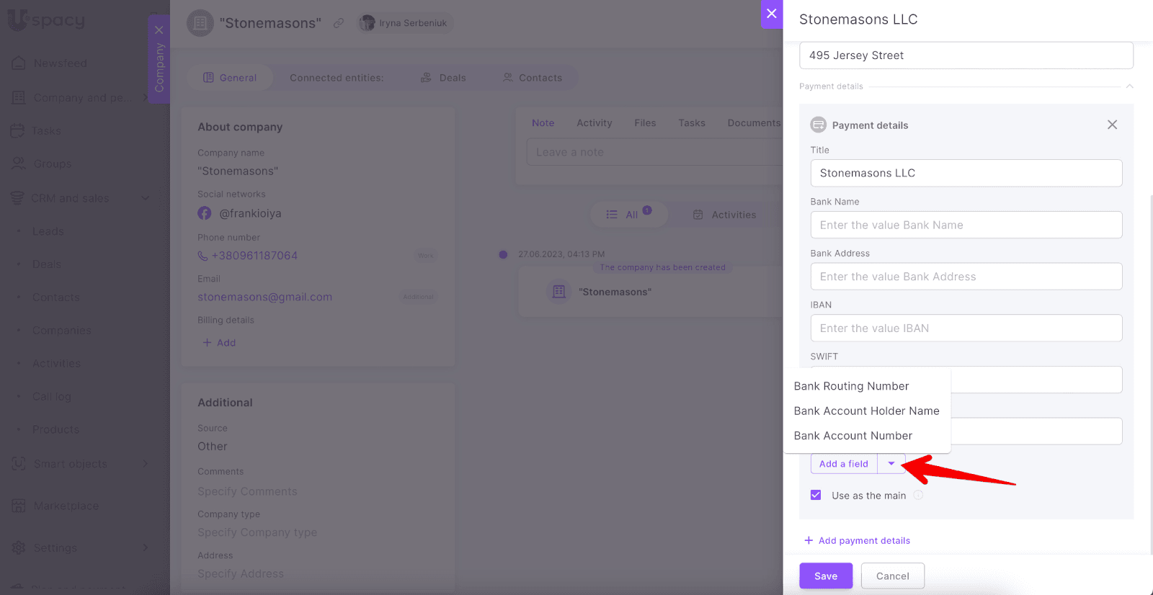Image resolution: width=1153 pixels, height=595 pixels.
Task: Pick Bank Account Number from the list
Action: tap(852, 436)
